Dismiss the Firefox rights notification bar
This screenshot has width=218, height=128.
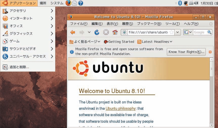point(210,52)
